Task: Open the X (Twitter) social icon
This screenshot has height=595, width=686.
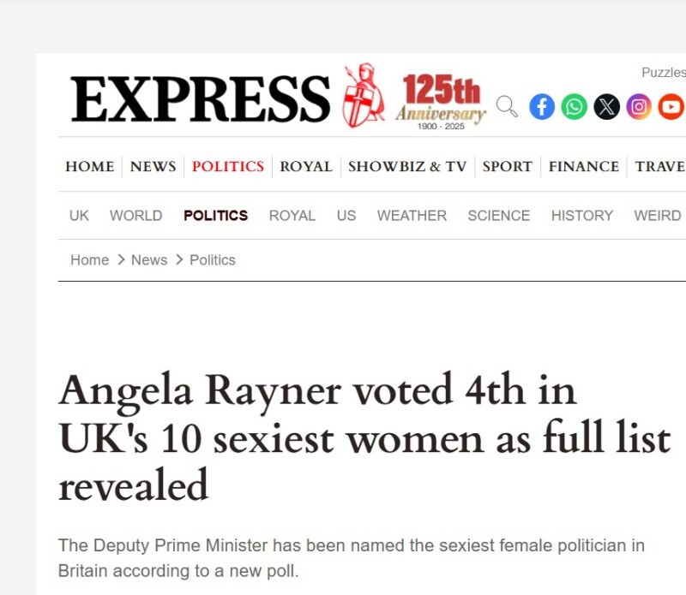Action: pyautogui.click(x=606, y=106)
